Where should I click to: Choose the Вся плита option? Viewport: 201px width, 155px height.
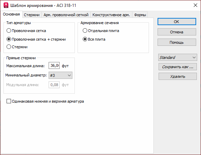pos(94,39)
